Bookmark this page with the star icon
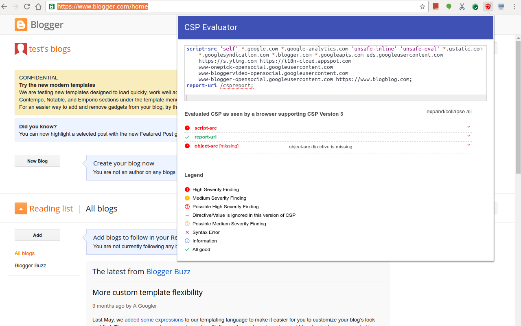 [422, 7]
